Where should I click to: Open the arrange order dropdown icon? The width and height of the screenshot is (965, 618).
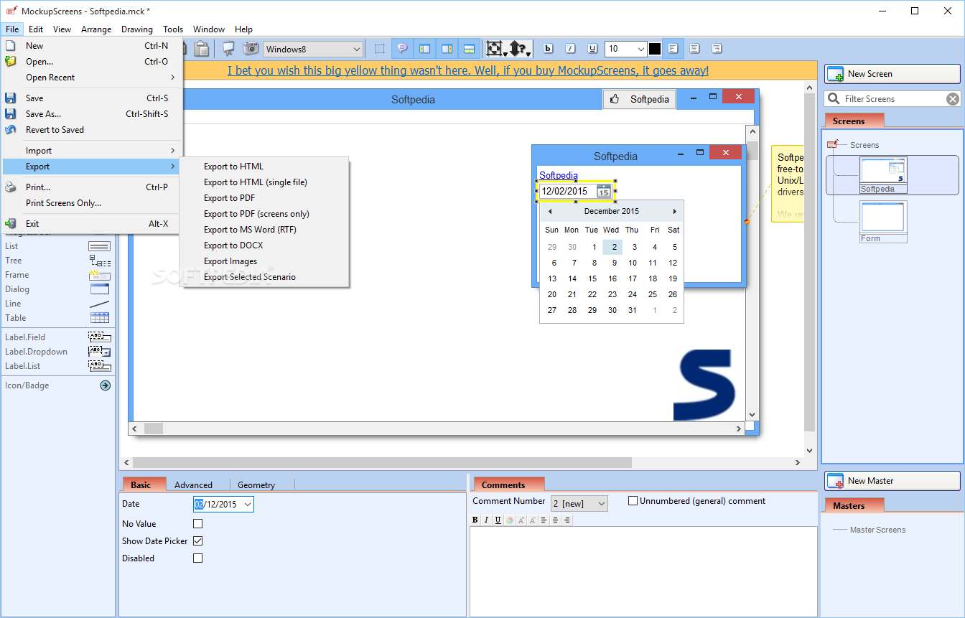[x=520, y=49]
